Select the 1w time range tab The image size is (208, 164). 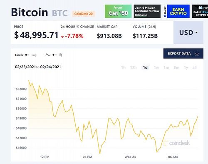156,67
